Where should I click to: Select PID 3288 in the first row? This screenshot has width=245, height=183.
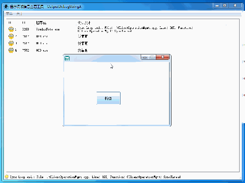pyautogui.click(x=25, y=29)
